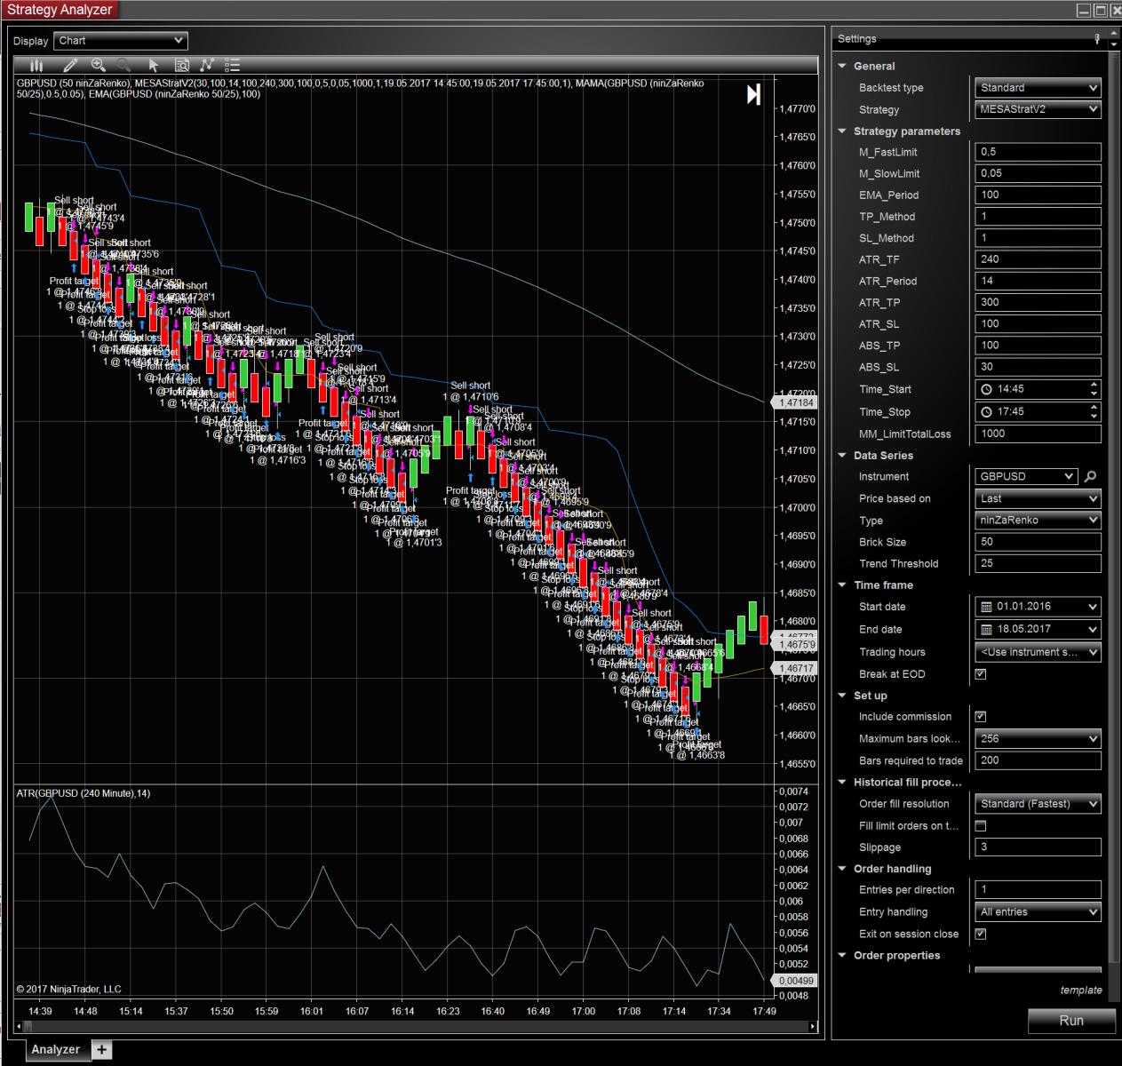
Task: Decrease Time_Stop with down stepper arrow
Action: tap(1094, 416)
